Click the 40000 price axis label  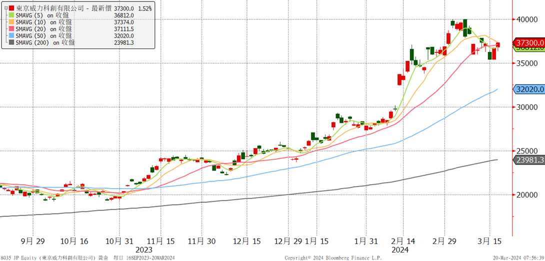coord(528,19)
